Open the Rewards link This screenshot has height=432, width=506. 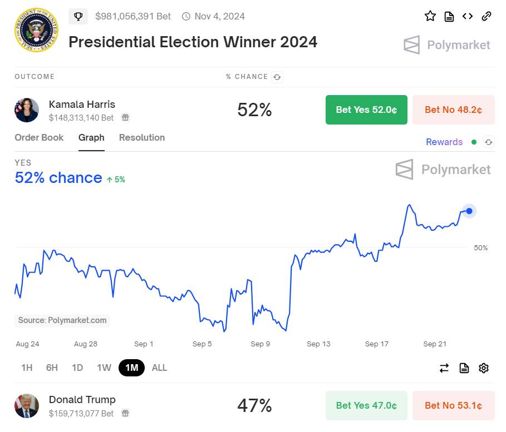click(444, 142)
